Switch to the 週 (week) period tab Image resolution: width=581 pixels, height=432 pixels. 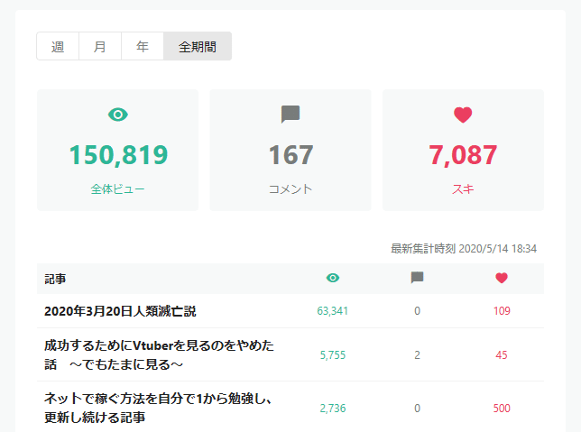[x=58, y=46]
